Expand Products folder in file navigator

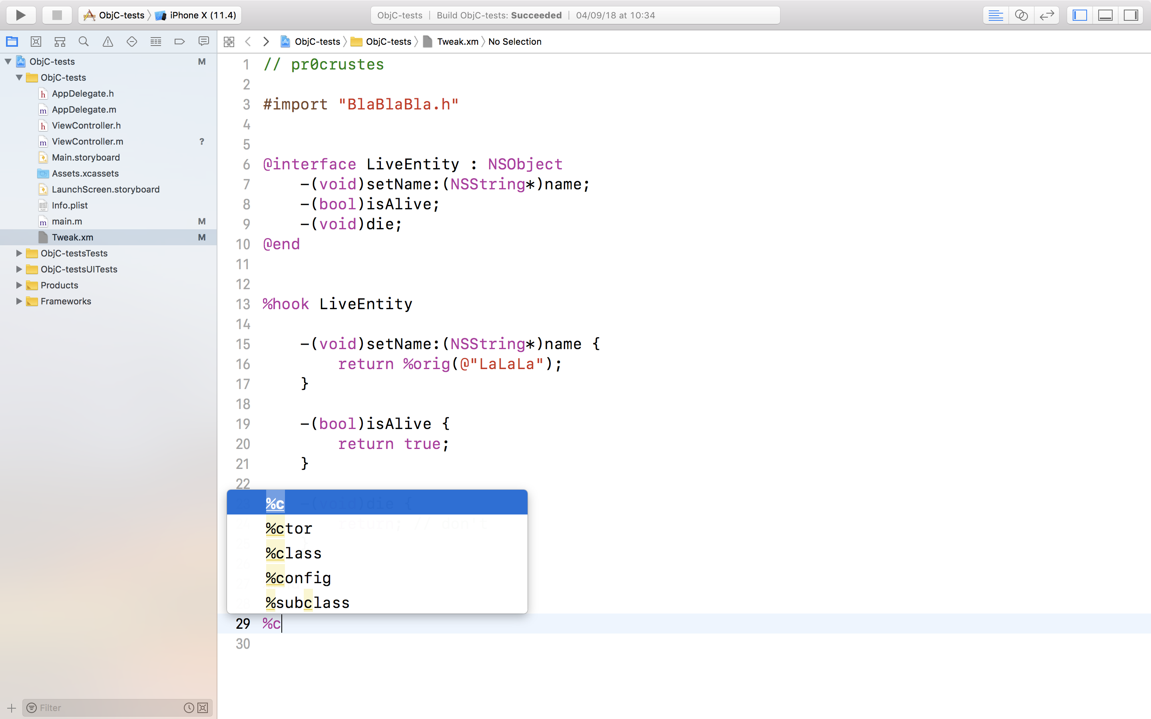coord(19,285)
